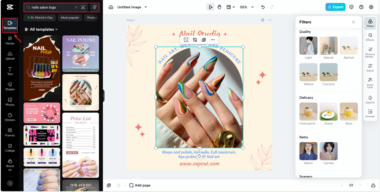Click the Add page button

[x=140, y=185]
